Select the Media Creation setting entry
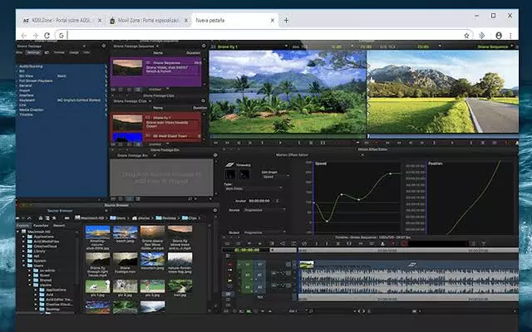This screenshot has height=332, width=532. [x=33, y=110]
